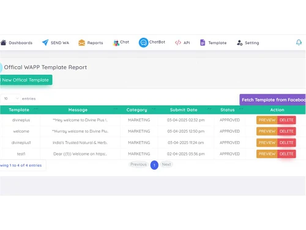Click submit date 03-04-2025 02:32 pm
306x230 pixels.
point(186,120)
